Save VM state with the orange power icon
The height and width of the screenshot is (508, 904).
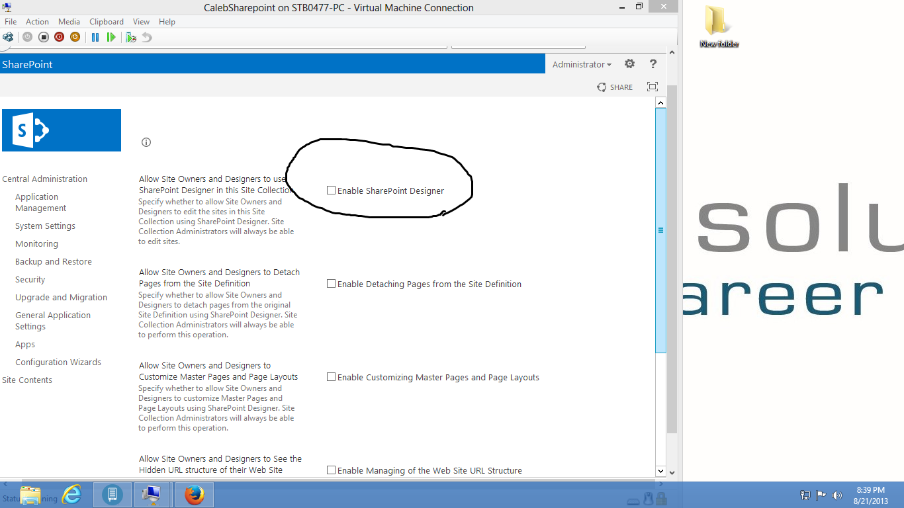[x=75, y=37]
